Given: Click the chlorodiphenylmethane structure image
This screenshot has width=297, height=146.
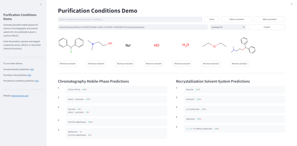Looking at the screenshot, I should [x=71, y=45].
